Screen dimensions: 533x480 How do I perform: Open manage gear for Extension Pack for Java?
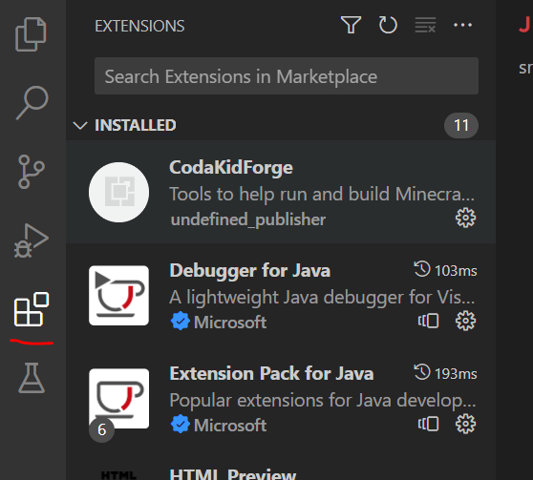tap(465, 424)
